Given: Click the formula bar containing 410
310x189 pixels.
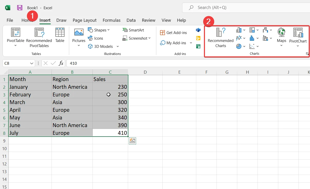Looking at the screenshot, I should 188,63.
